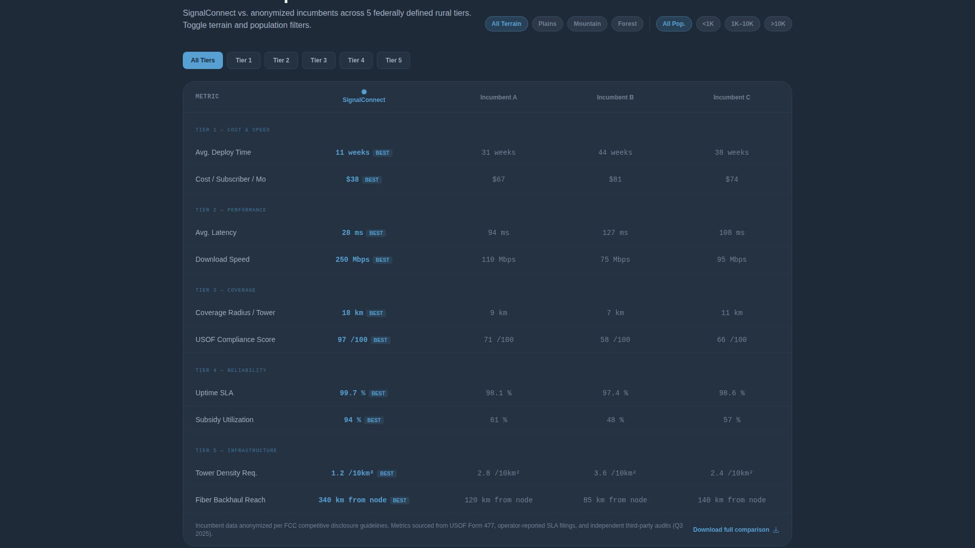Screen dimensions: 975x548
Task: Open the Tier 3 tab
Action: pyautogui.click(x=319, y=60)
